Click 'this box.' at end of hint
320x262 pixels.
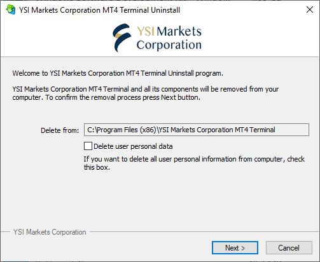point(97,167)
